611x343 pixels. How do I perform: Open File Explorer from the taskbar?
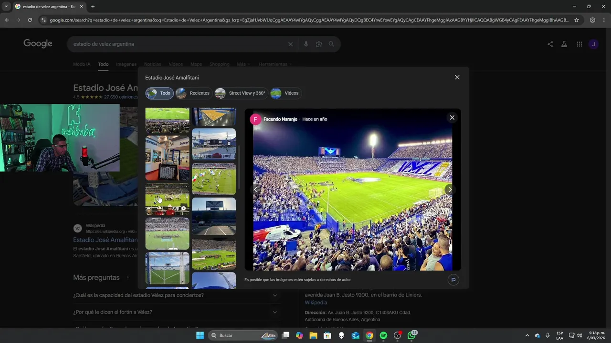pos(313,335)
